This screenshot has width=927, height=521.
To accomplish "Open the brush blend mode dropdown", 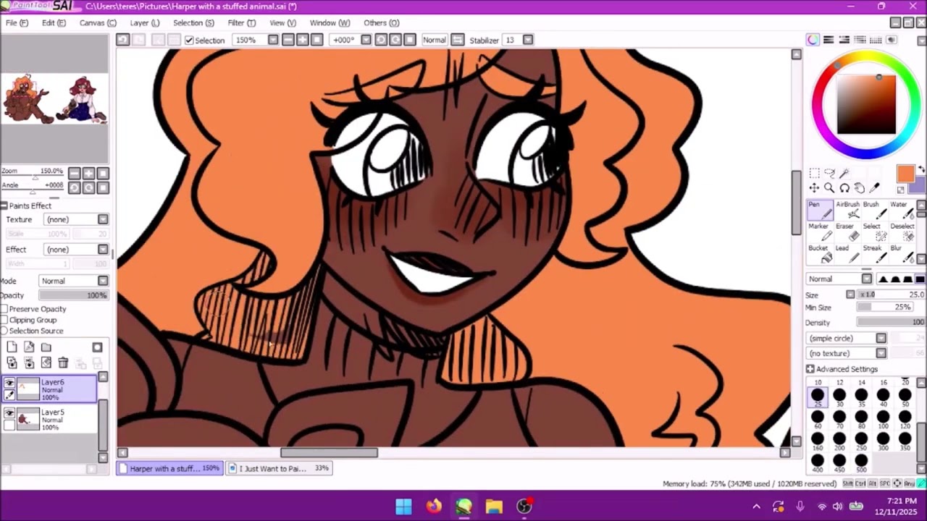I will (x=867, y=279).
